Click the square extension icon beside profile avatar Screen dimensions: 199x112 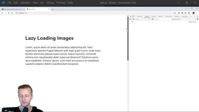click(x=189, y=13)
